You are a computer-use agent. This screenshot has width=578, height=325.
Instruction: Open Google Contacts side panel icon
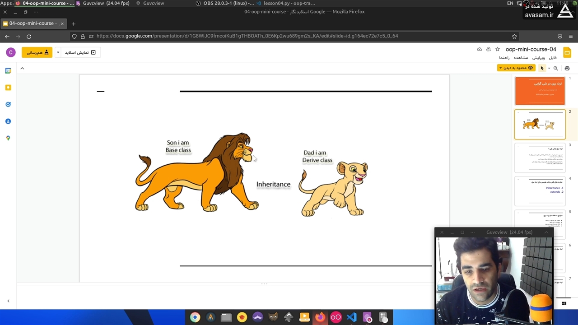[x=8, y=121]
